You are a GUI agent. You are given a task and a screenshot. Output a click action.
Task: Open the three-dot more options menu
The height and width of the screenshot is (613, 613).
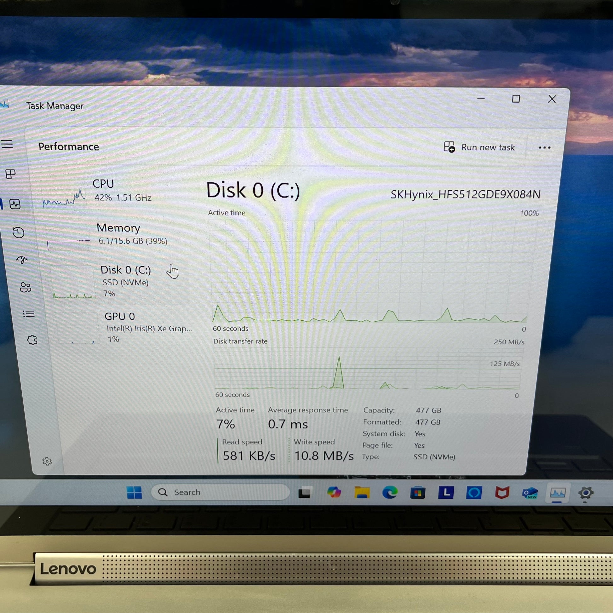(544, 147)
